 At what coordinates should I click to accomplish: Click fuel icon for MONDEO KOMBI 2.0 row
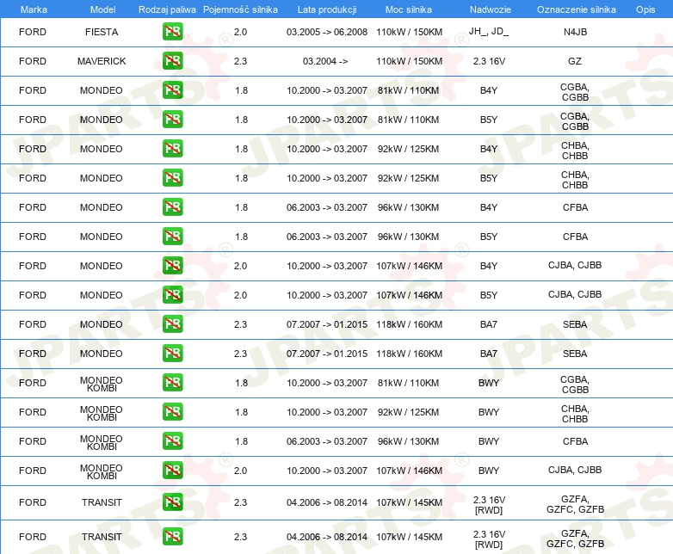coord(172,471)
